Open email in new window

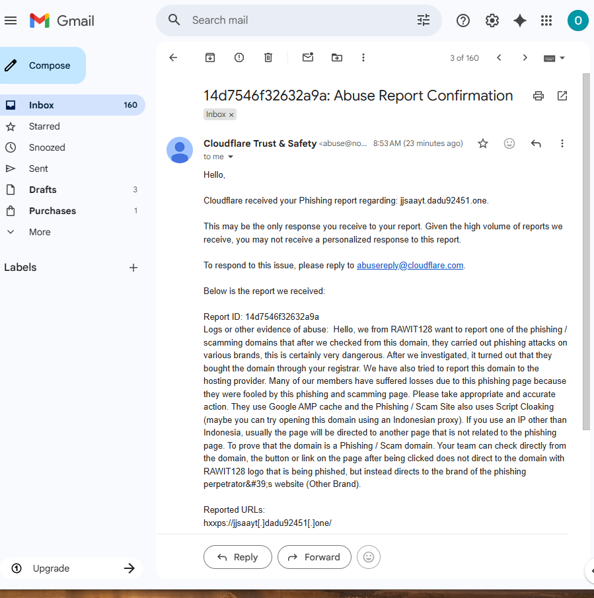coord(562,96)
